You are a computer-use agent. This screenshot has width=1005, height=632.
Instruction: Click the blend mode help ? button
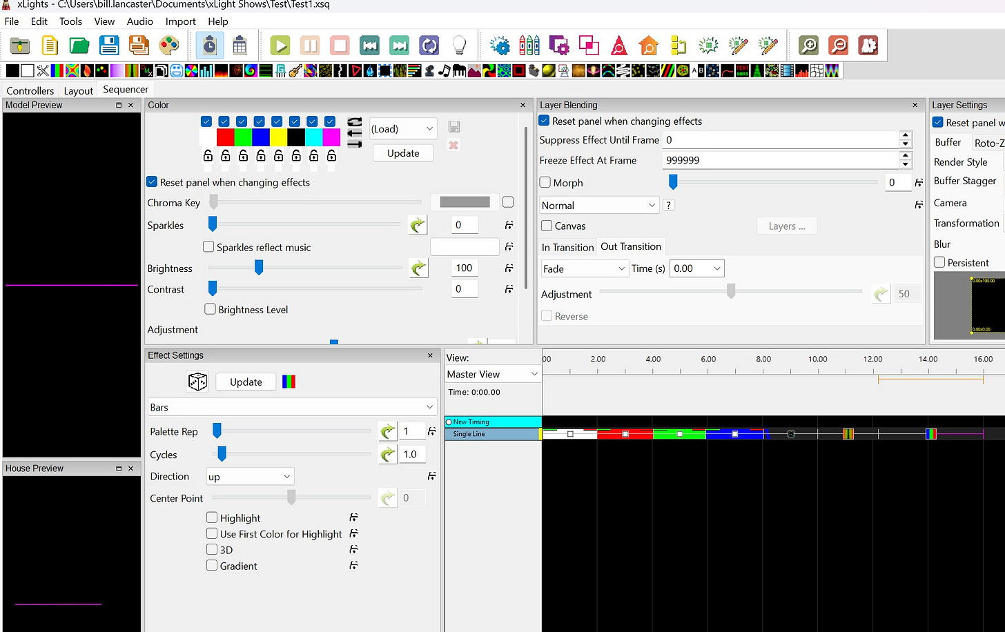point(668,205)
